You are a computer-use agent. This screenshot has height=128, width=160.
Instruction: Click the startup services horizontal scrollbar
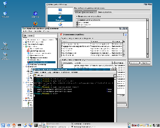[121, 95]
